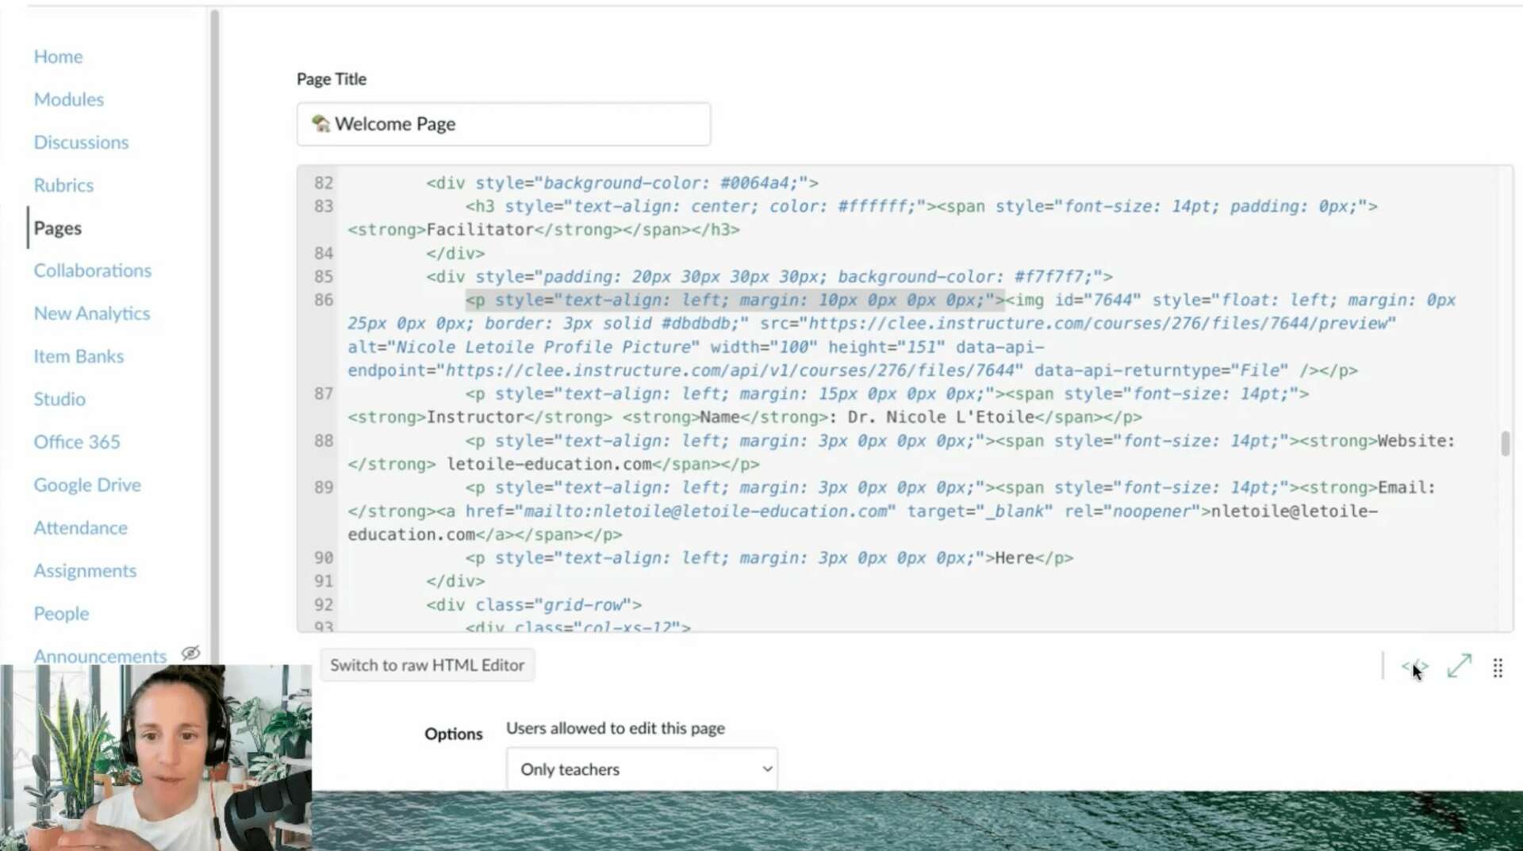This screenshot has width=1523, height=851.
Task: Navigate to Item Banks
Action: pos(79,356)
